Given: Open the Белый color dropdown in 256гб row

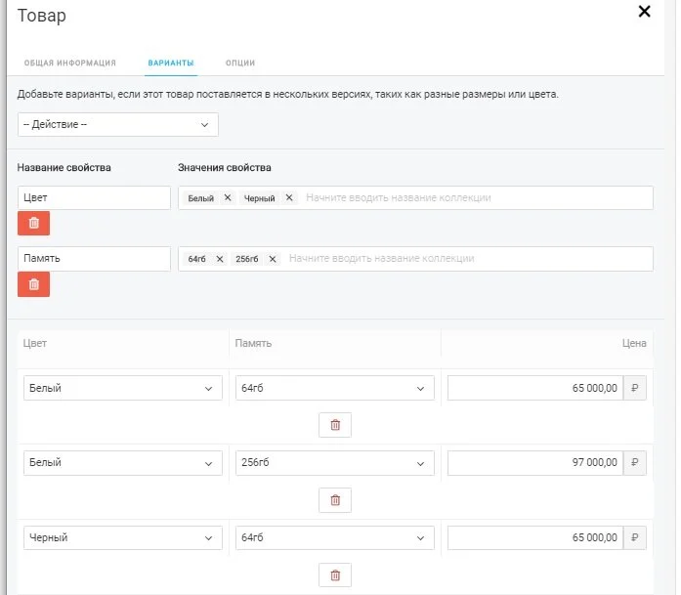Looking at the screenshot, I should pyautogui.click(x=122, y=463).
